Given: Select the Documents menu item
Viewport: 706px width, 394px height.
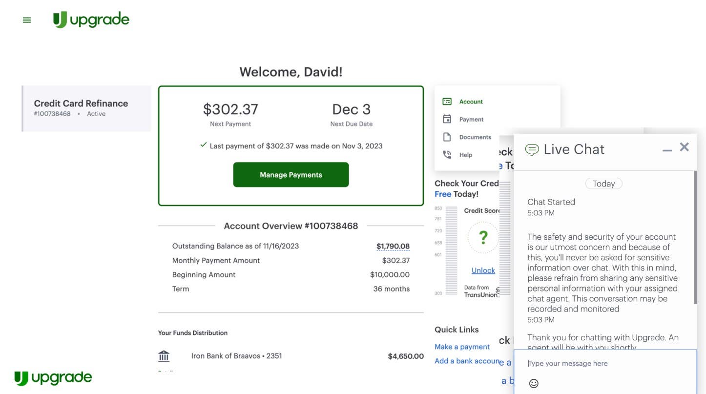Looking at the screenshot, I should pyautogui.click(x=475, y=137).
